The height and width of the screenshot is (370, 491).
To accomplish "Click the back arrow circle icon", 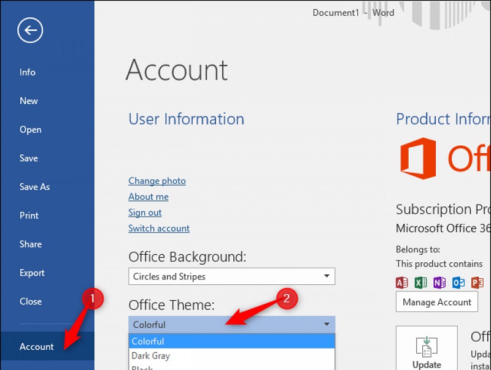I will pyautogui.click(x=30, y=30).
